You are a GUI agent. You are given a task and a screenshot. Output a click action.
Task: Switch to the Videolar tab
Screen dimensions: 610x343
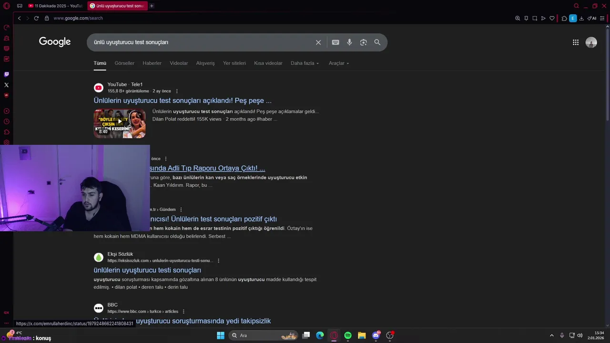pyautogui.click(x=179, y=63)
